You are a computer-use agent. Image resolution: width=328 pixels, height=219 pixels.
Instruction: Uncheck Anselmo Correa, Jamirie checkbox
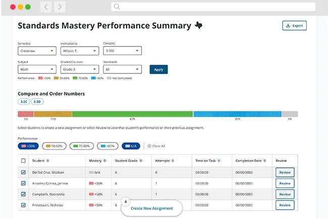tap(23, 184)
